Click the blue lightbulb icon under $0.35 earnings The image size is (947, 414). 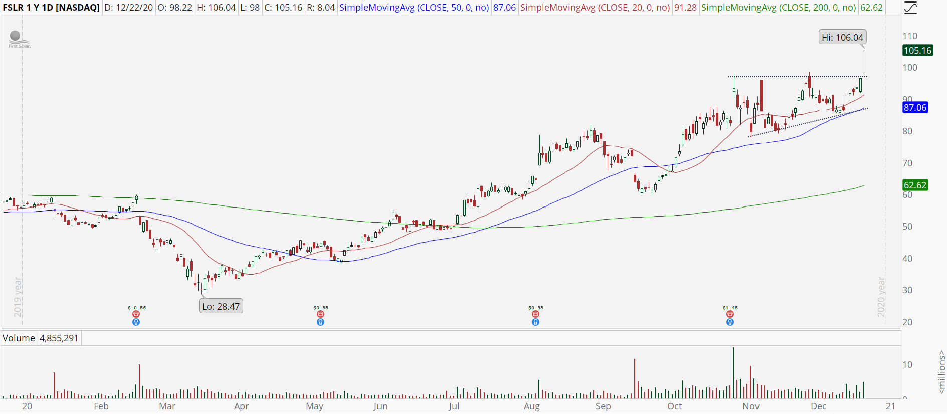[x=535, y=322]
